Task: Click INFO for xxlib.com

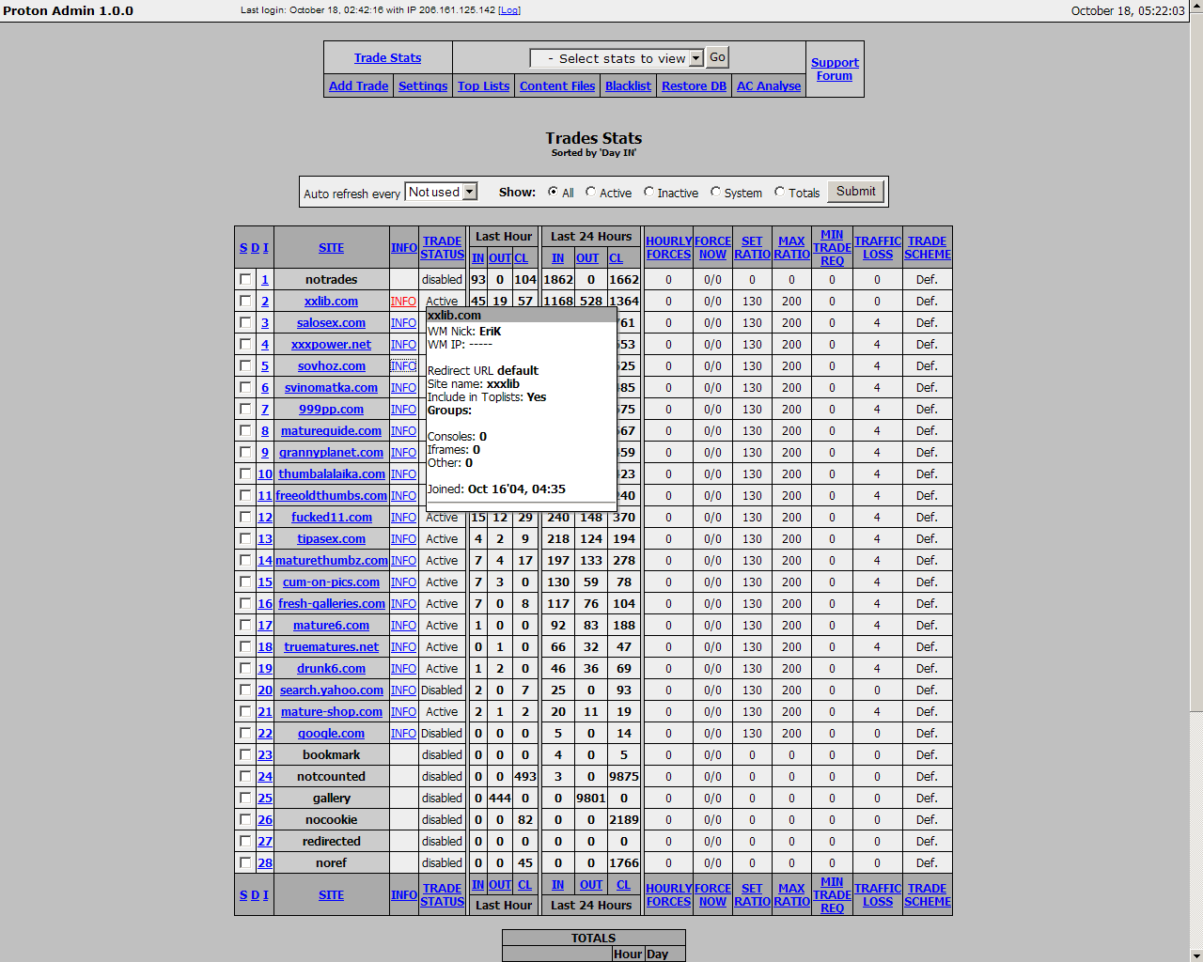Action: click(403, 301)
